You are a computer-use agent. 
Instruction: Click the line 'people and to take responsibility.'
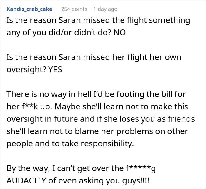(x=70, y=144)
